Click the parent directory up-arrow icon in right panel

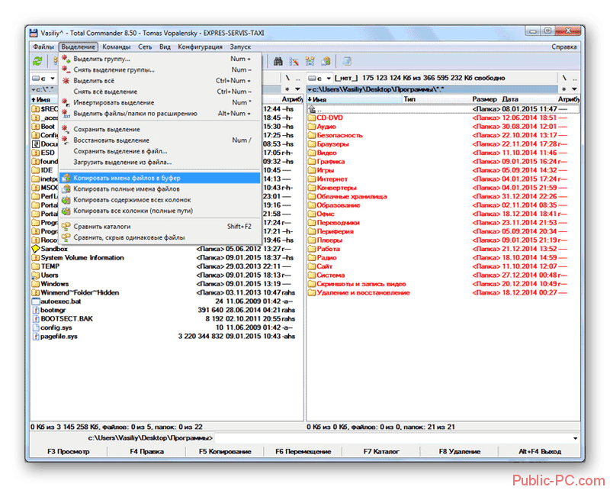click(x=311, y=109)
